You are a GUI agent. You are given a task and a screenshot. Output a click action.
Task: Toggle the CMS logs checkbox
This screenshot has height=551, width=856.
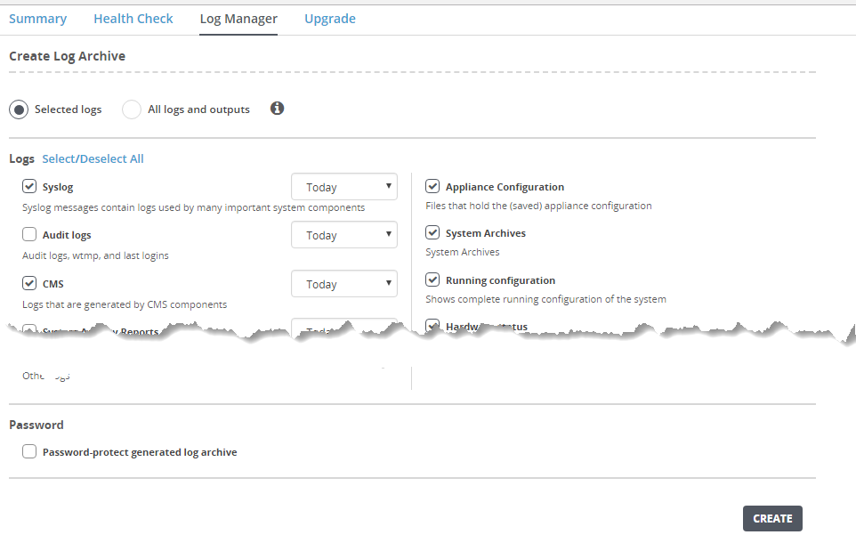coord(29,283)
